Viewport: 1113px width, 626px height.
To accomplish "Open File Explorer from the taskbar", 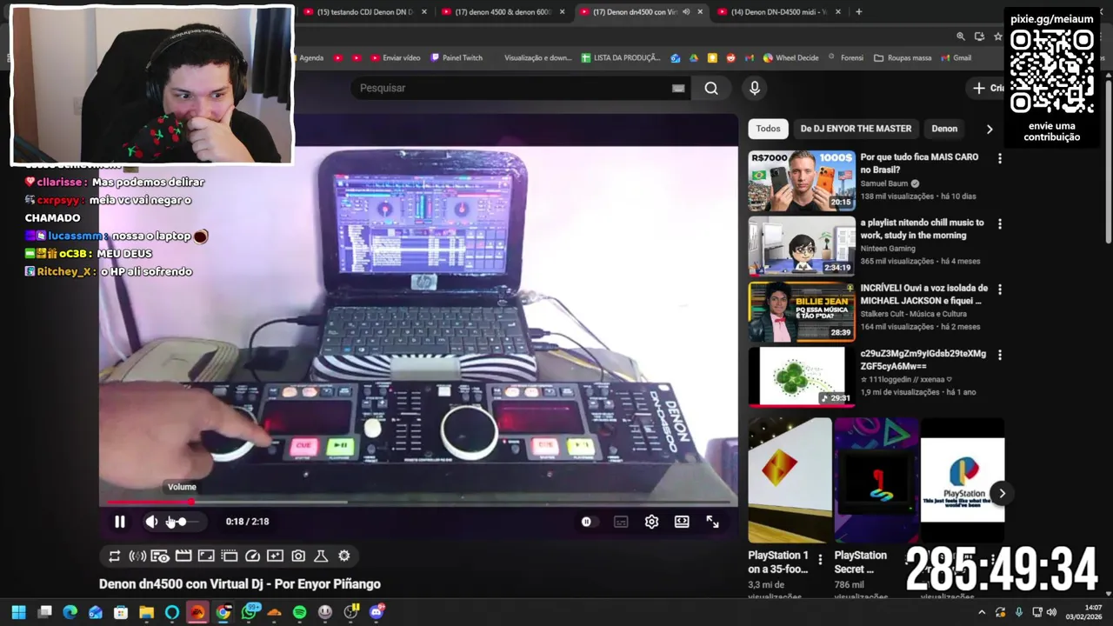I will click(146, 612).
